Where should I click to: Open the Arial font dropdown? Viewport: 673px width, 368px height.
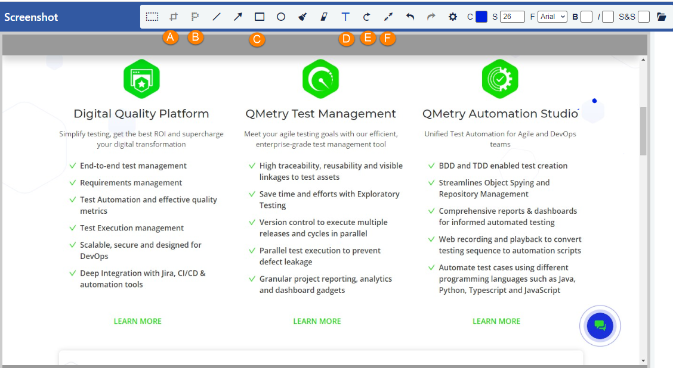pyautogui.click(x=552, y=16)
